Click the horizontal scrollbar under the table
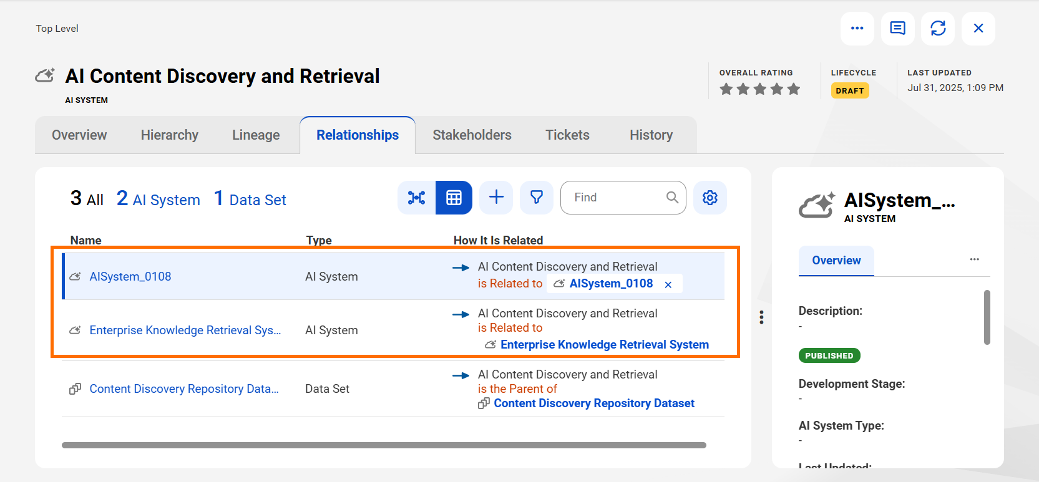This screenshot has height=482, width=1039. (384, 445)
